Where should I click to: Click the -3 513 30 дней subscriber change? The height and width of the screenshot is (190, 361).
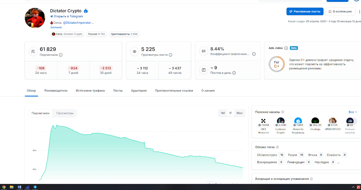(x=106, y=70)
